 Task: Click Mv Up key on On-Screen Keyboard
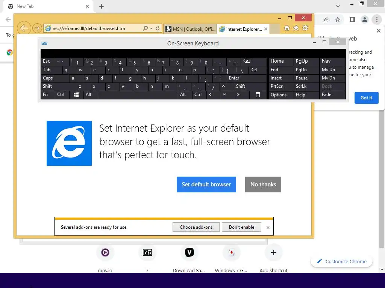tap(332, 70)
